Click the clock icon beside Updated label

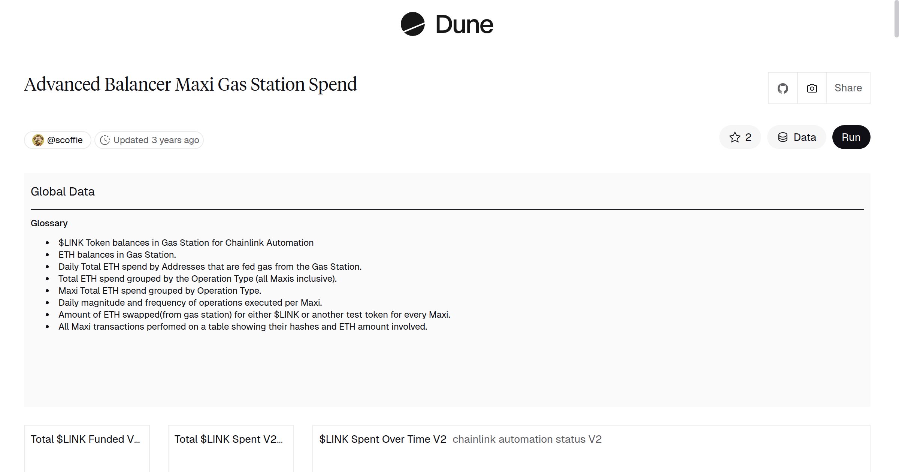pos(105,140)
